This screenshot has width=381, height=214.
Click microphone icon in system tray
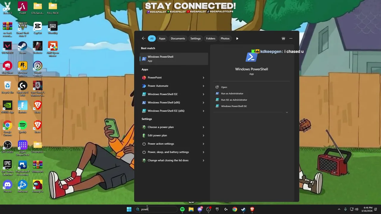click(x=345, y=209)
